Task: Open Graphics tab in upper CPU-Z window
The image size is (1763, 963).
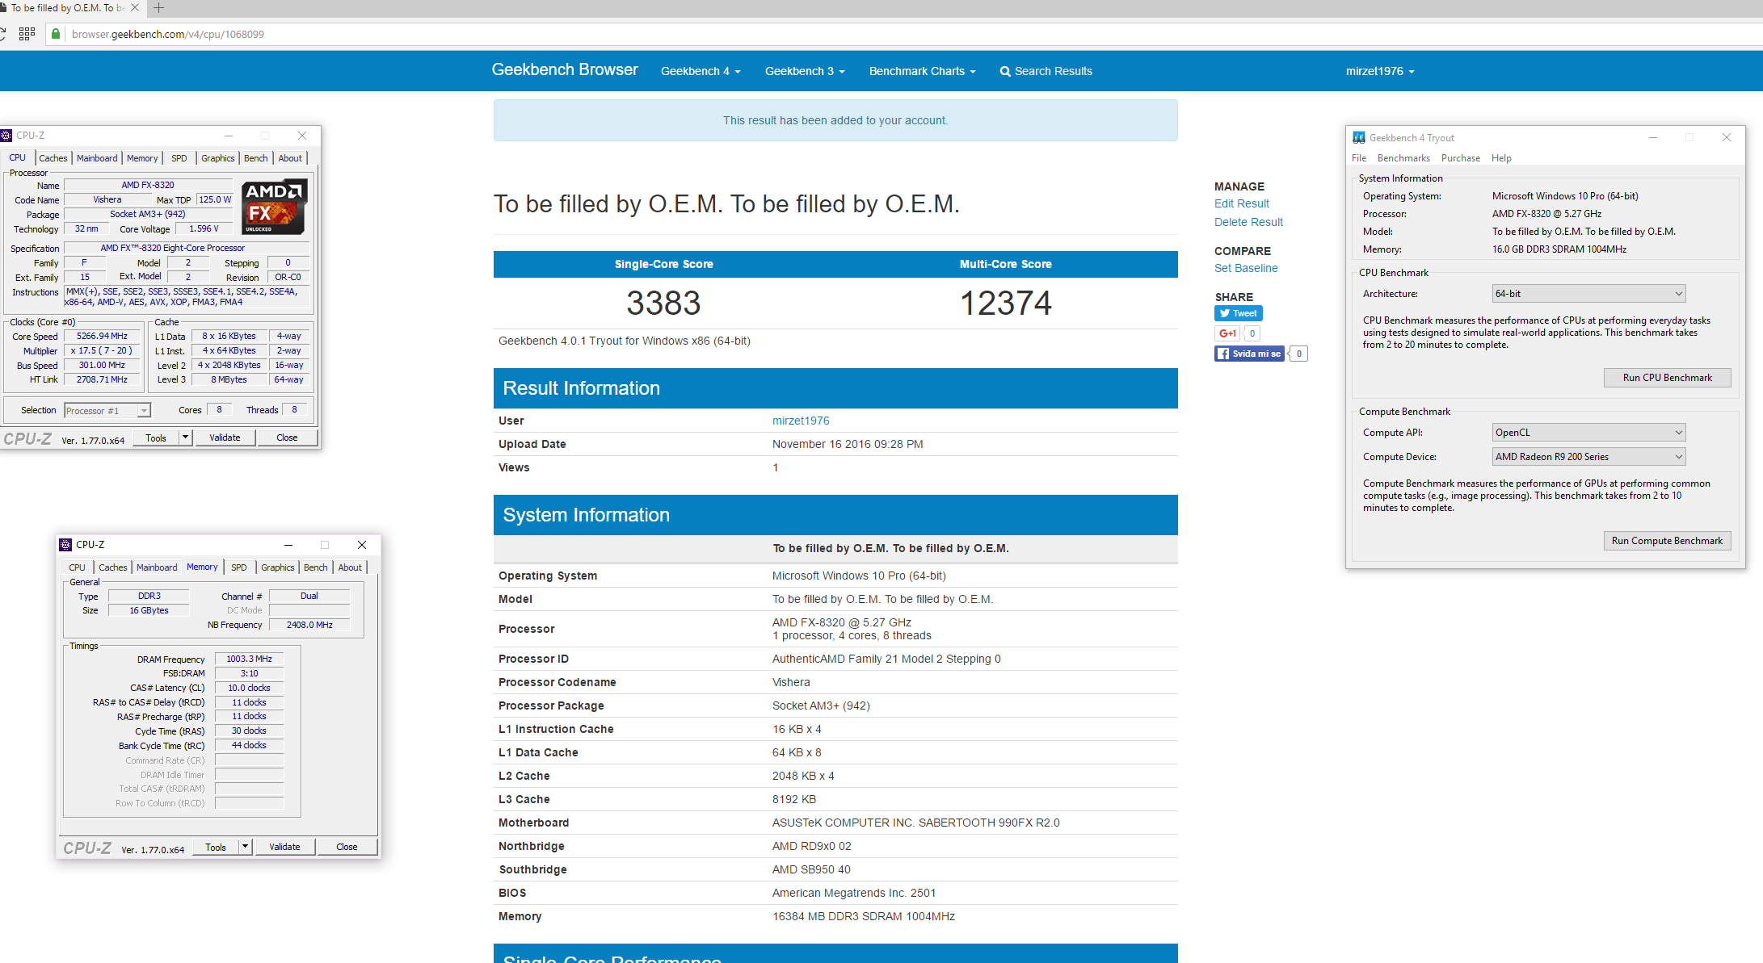Action: pyautogui.click(x=218, y=158)
